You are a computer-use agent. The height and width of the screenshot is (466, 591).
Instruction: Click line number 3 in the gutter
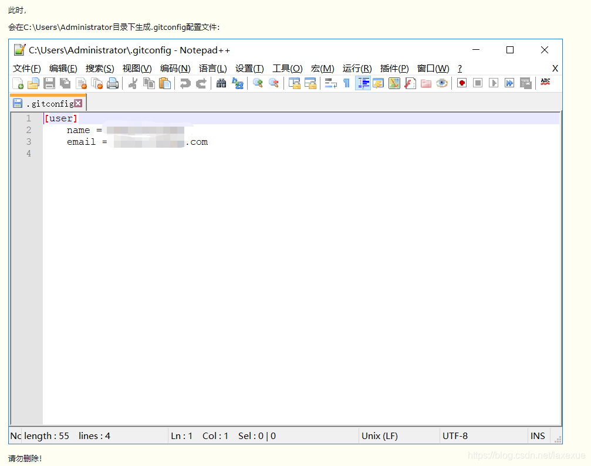[x=28, y=141]
